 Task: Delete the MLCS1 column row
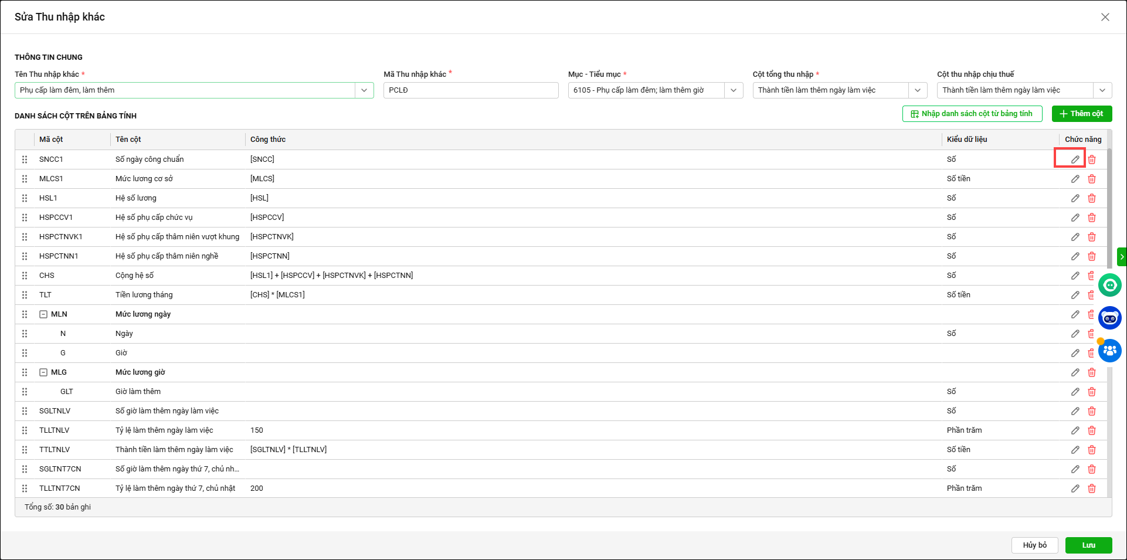(x=1091, y=179)
